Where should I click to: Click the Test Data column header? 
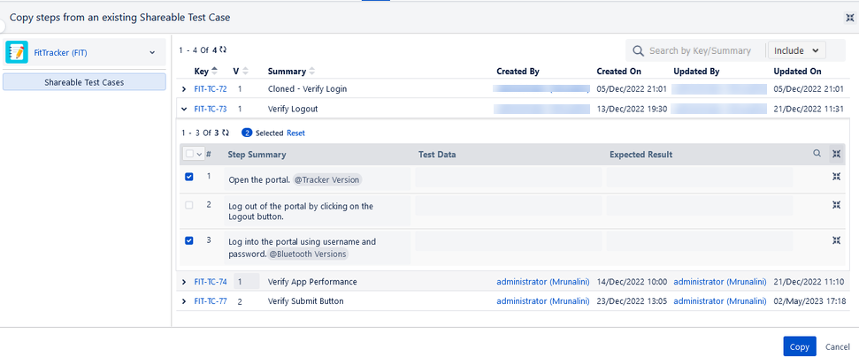[437, 155]
